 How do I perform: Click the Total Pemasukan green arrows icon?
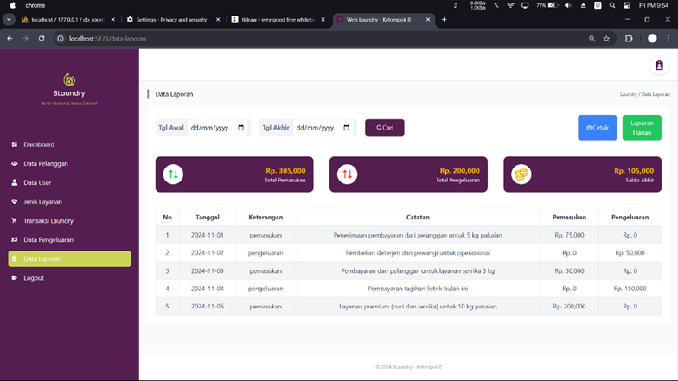[x=173, y=175]
